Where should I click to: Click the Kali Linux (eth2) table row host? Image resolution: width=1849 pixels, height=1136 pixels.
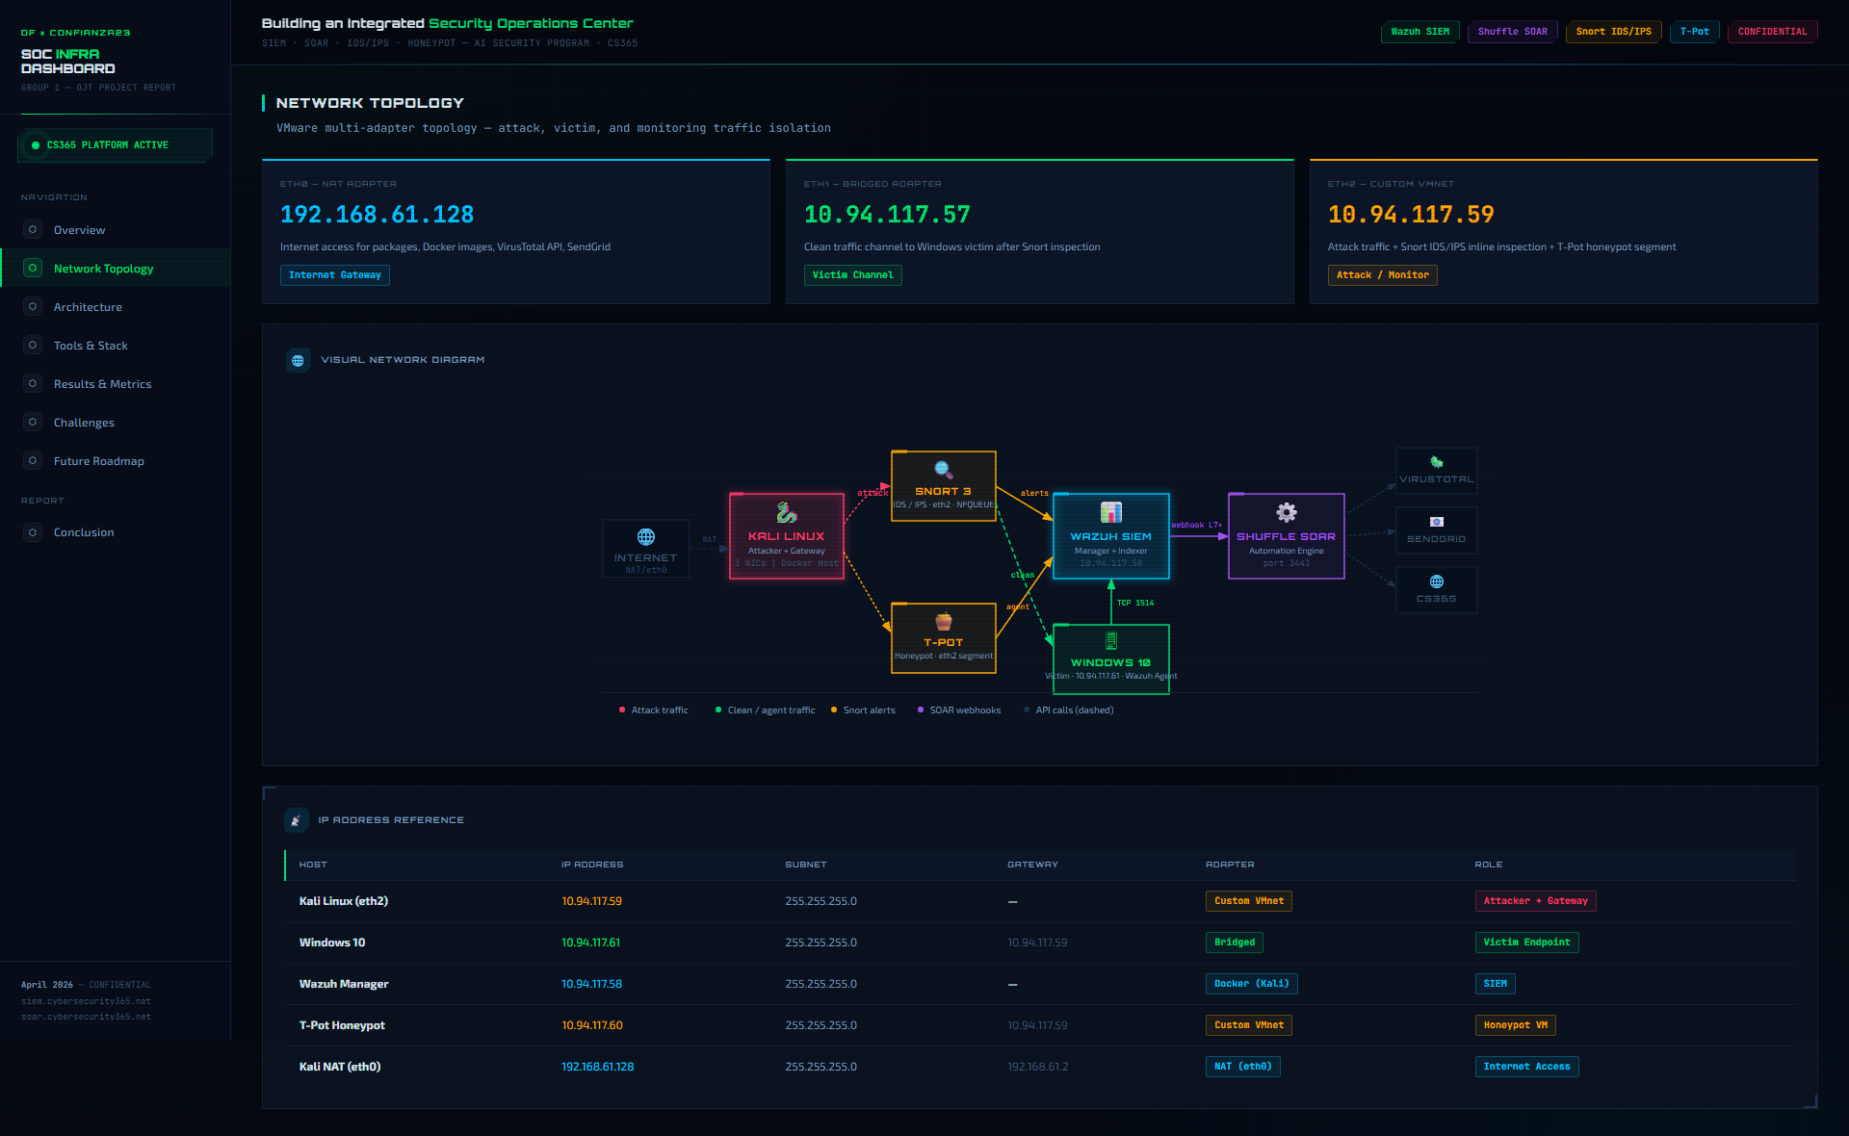pyautogui.click(x=344, y=901)
